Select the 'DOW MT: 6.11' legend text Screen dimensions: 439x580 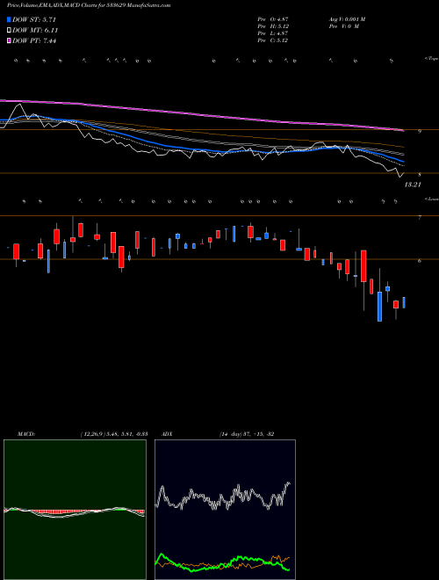(35, 31)
